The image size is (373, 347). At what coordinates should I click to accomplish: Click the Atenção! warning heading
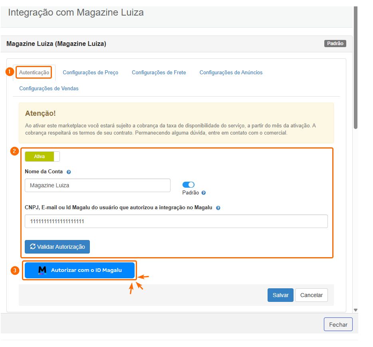(40, 113)
